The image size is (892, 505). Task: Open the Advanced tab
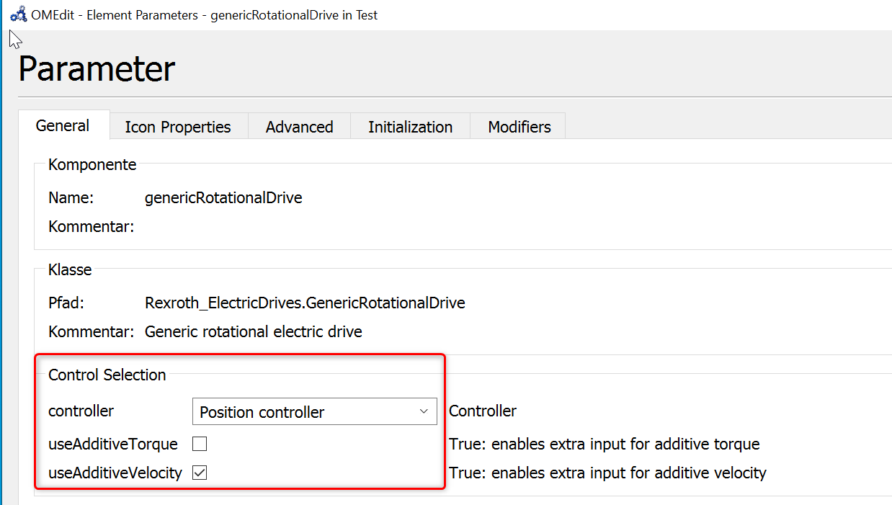pyautogui.click(x=298, y=126)
